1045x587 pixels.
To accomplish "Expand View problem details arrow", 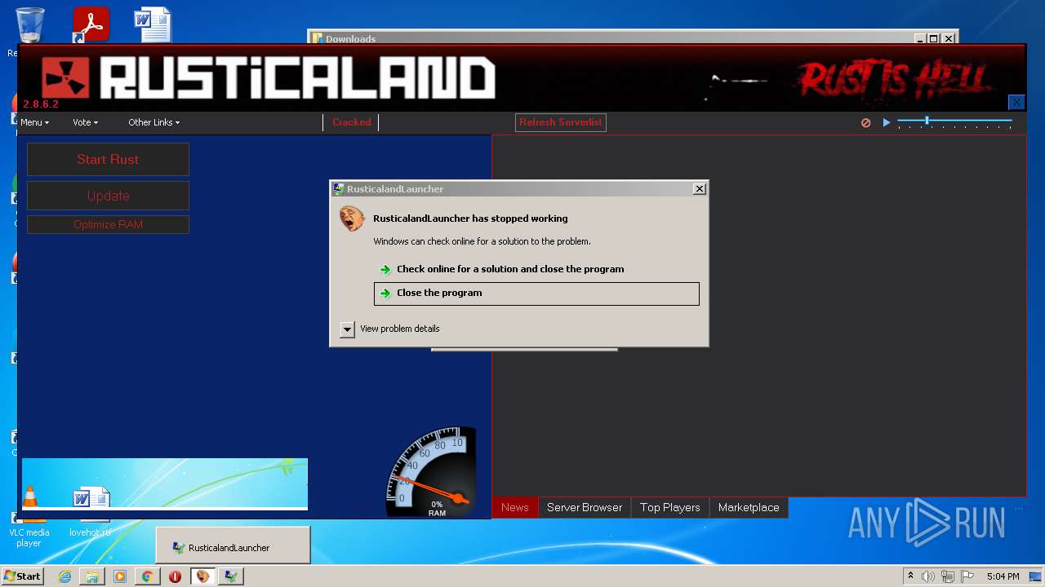I will click(347, 329).
